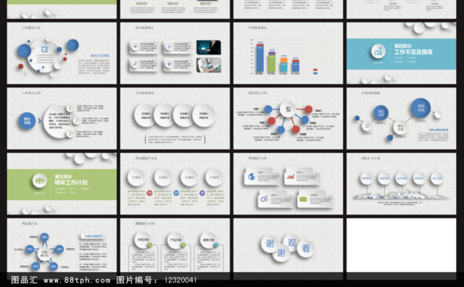This screenshot has width=464, height=287.
Task: Click the globe icon in management slide
Action: tap(252, 177)
